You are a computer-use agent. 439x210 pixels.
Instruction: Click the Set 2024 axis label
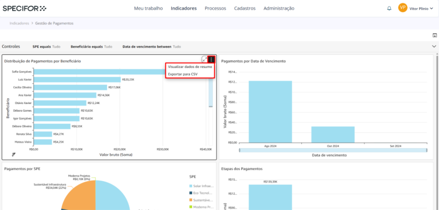tap(396, 146)
